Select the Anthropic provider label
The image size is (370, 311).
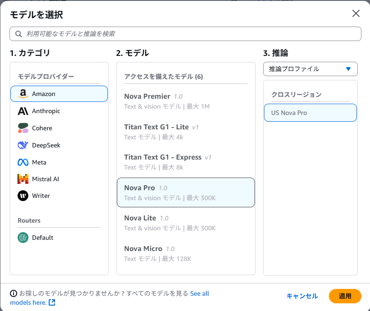tap(46, 111)
